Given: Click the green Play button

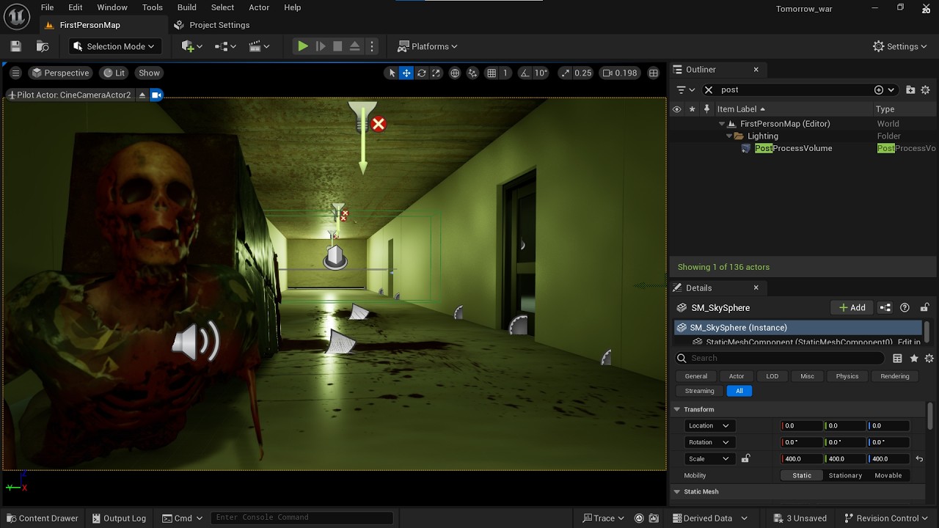Looking at the screenshot, I should click(303, 46).
